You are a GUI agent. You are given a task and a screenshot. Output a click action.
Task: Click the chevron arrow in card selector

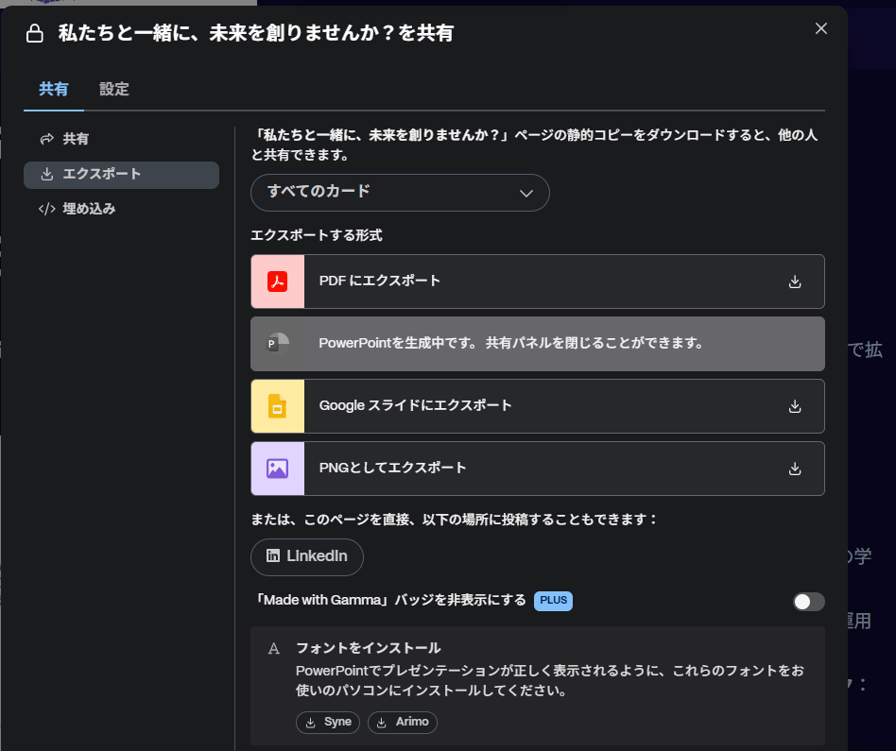527,193
